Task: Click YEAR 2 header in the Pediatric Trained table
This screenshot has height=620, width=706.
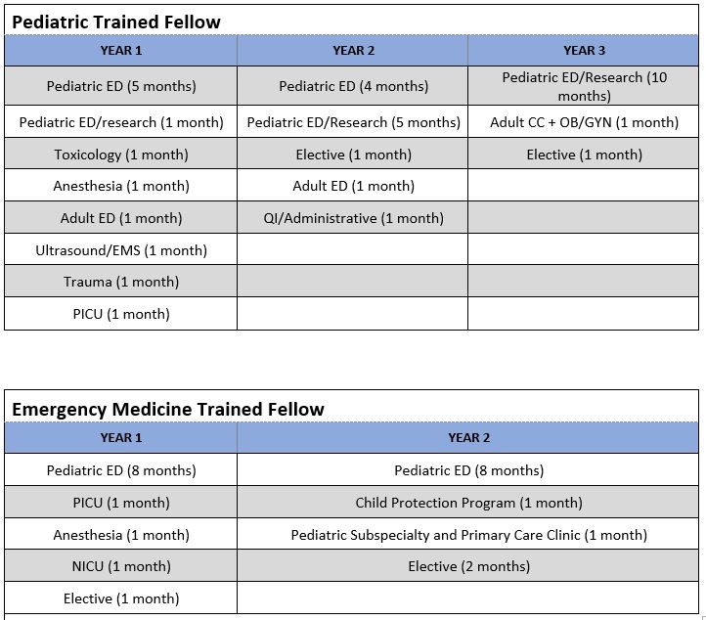Action: click(x=353, y=51)
